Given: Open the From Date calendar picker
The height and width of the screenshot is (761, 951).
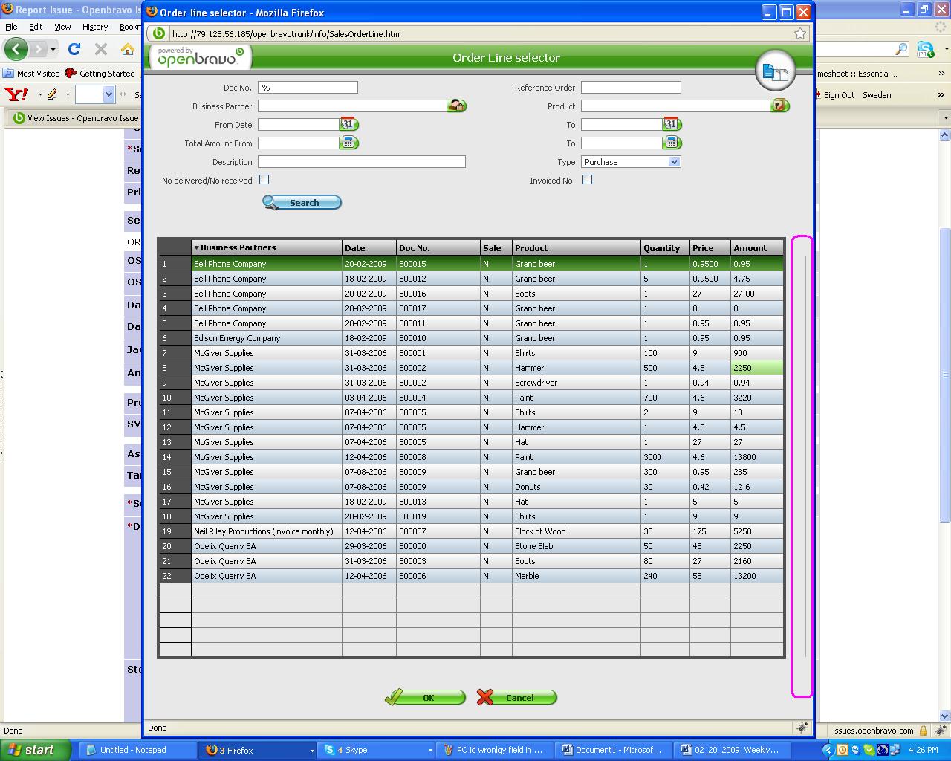Looking at the screenshot, I should tap(348, 125).
